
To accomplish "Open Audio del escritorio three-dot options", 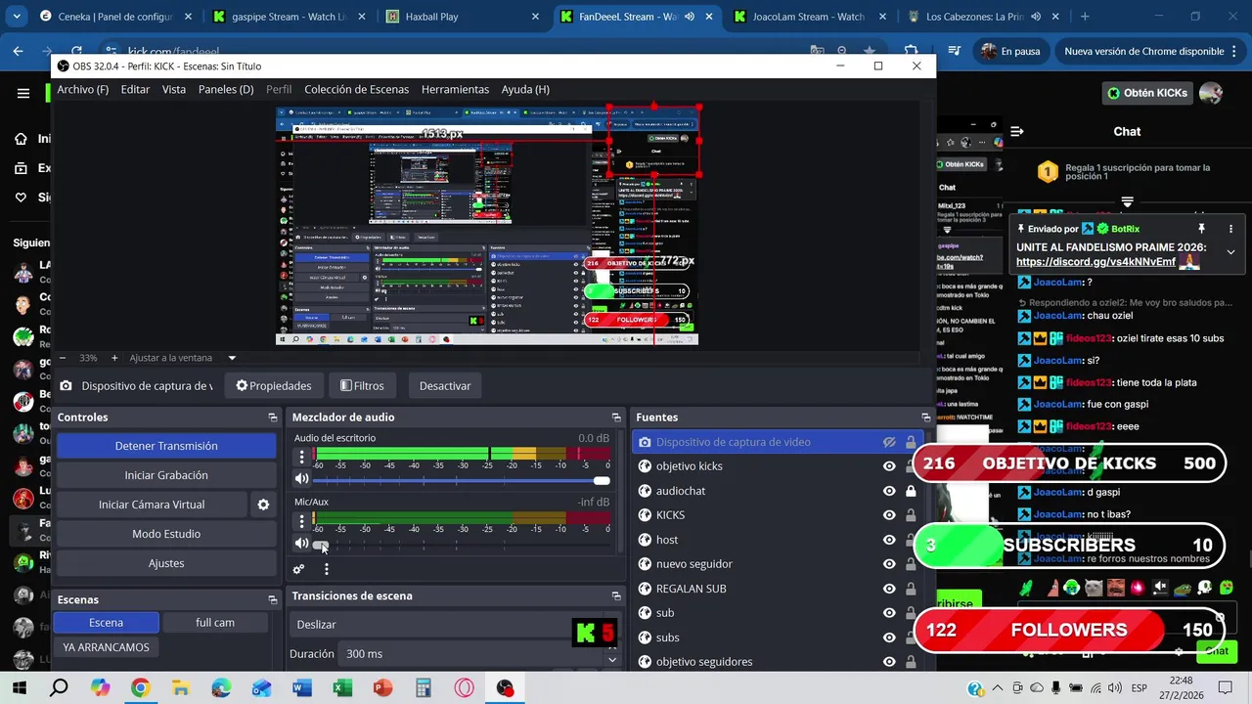I will tap(301, 457).
